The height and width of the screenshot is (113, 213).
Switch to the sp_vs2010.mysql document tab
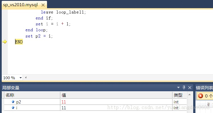point(20,5)
